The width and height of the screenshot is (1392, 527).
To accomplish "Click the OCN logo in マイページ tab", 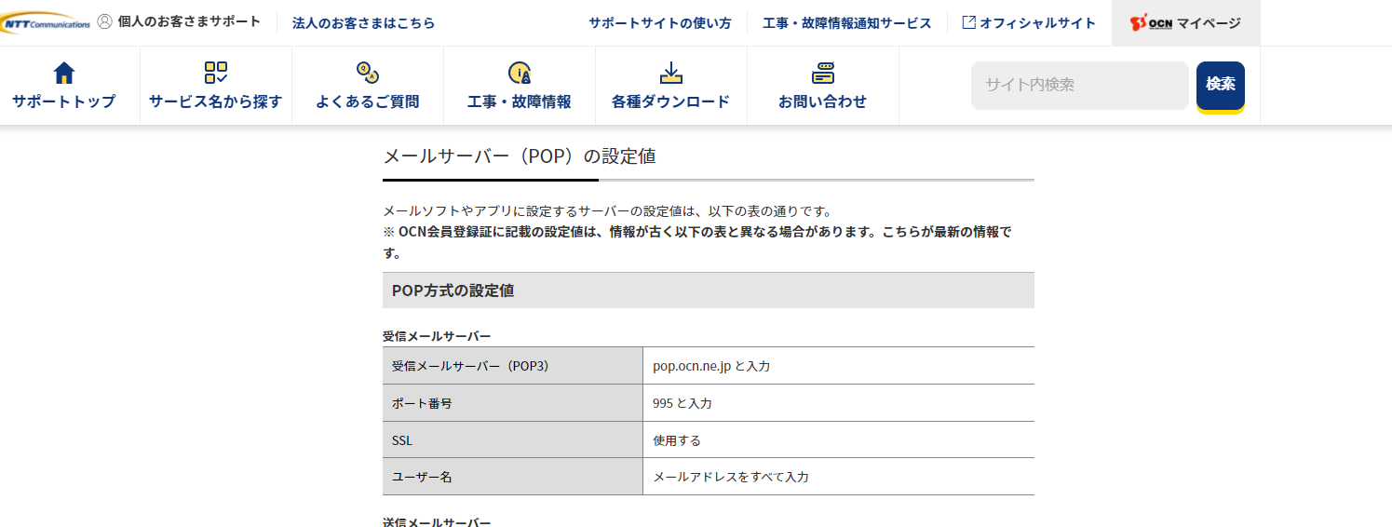I will tap(1150, 23).
